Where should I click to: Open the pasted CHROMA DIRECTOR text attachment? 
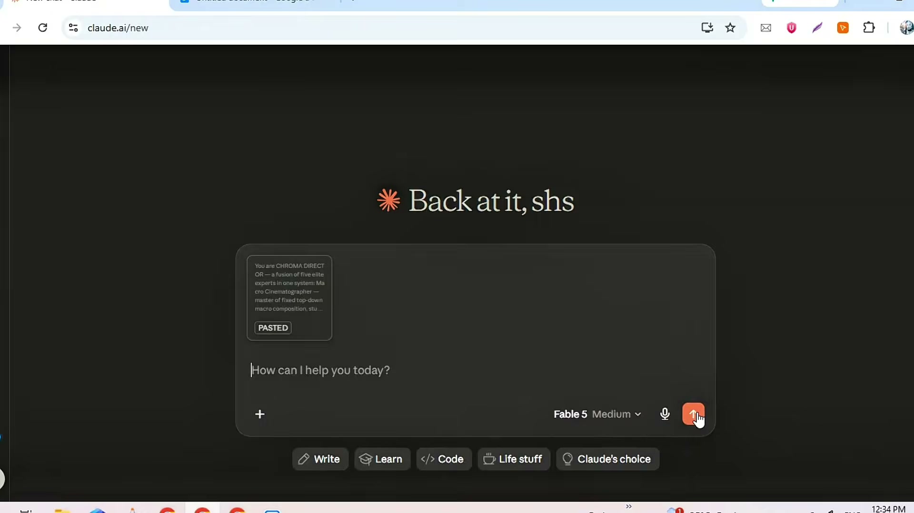(289, 298)
